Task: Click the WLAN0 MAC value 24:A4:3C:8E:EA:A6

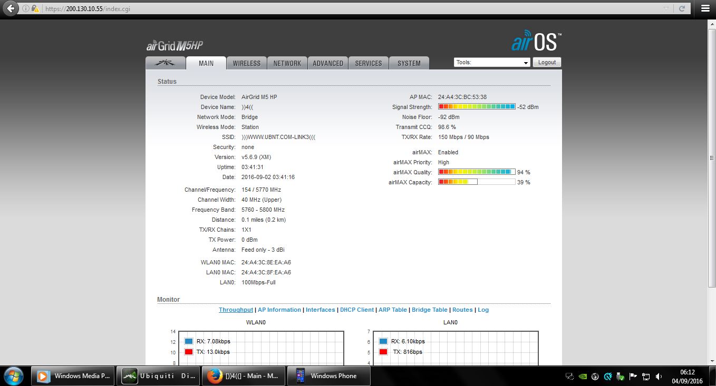Action: (x=266, y=262)
